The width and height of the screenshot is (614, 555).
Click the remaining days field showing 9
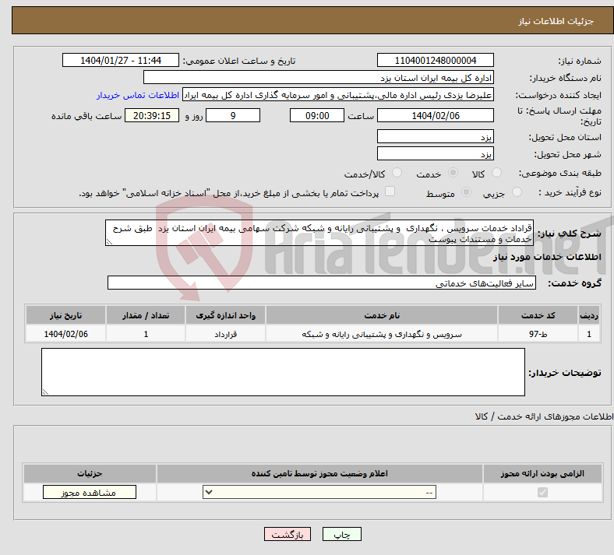[233, 115]
